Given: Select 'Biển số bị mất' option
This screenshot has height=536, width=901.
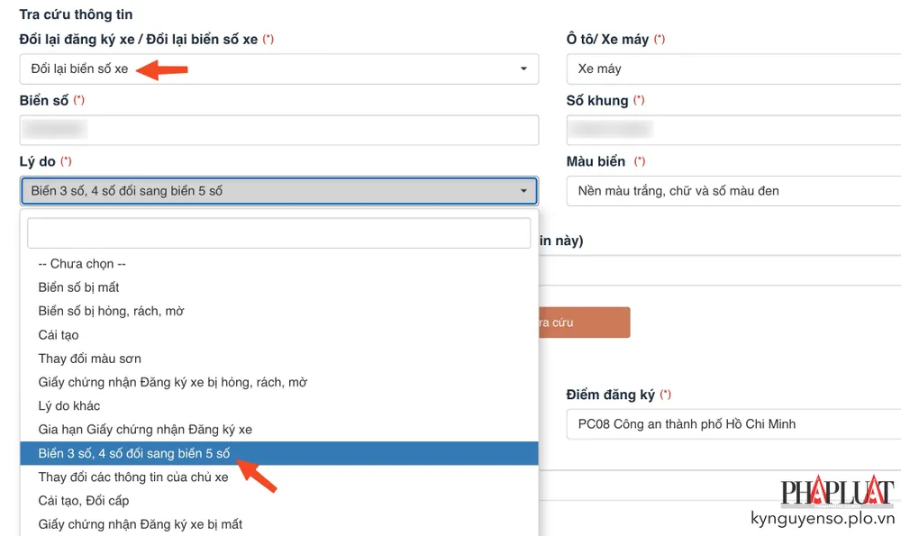Looking at the screenshot, I should (79, 287).
